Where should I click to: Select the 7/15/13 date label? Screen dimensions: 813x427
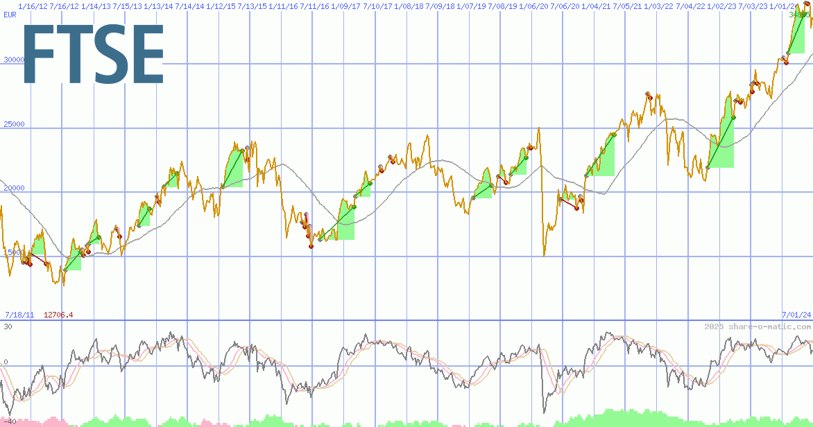pos(126,6)
